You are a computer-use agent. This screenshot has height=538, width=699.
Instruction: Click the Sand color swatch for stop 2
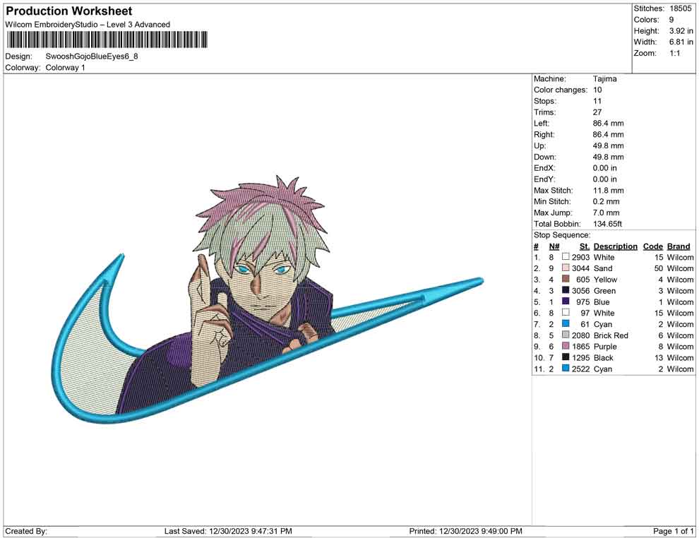tap(566, 268)
